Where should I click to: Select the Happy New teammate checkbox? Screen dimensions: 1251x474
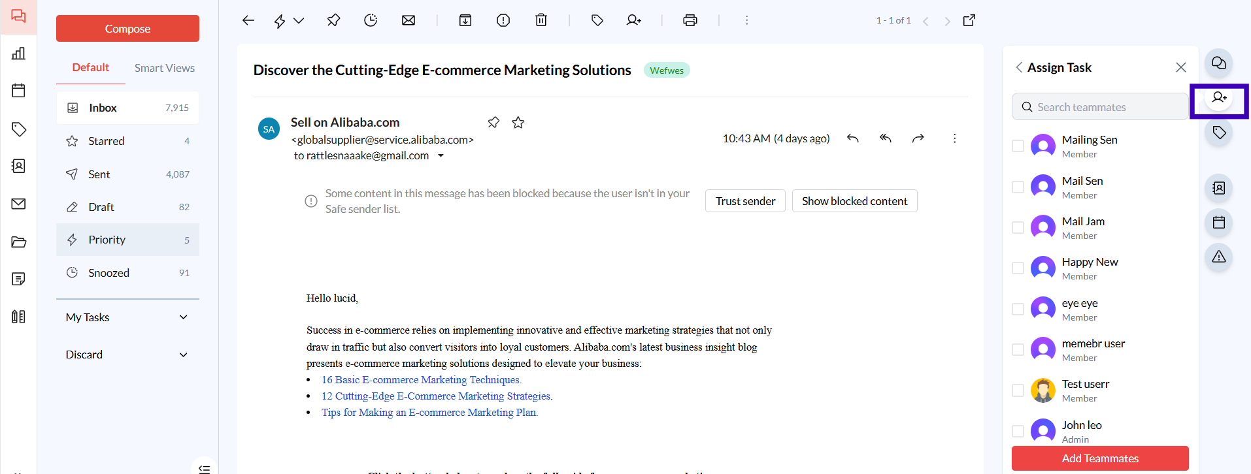1018,268
